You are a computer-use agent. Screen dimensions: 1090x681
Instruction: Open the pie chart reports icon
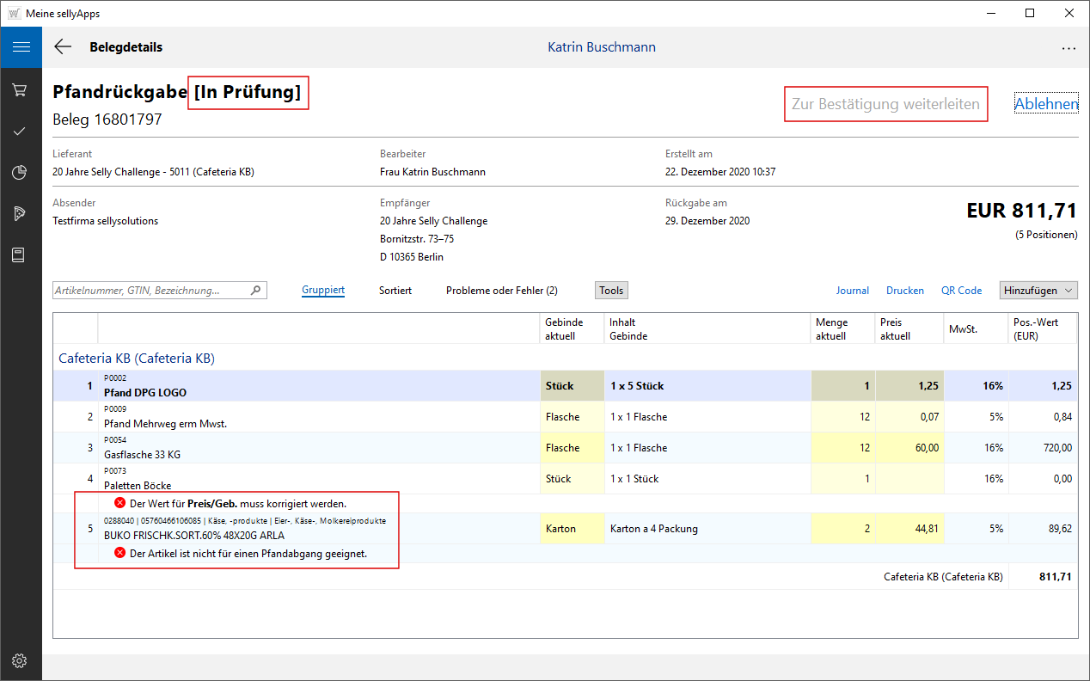tap(21, 173)
